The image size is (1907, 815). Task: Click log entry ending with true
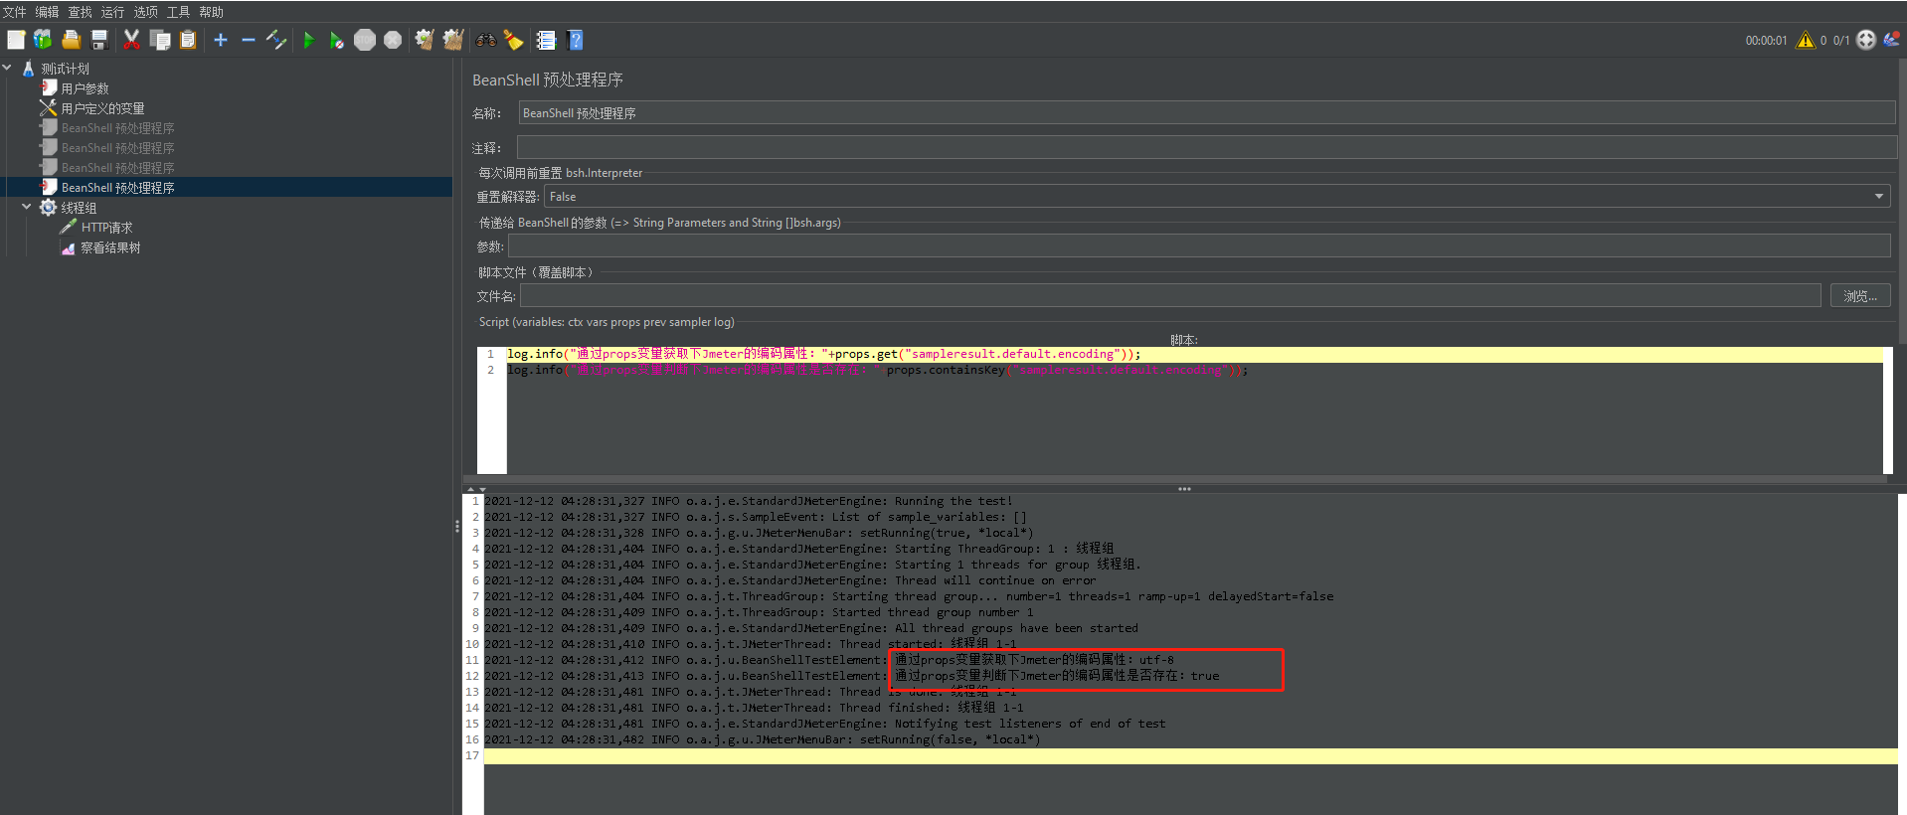coord(852,676)
